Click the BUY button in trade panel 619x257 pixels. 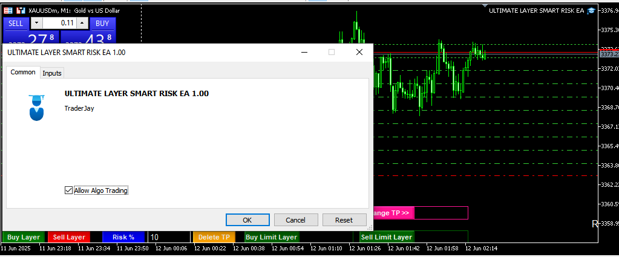[x=102, y=24]
